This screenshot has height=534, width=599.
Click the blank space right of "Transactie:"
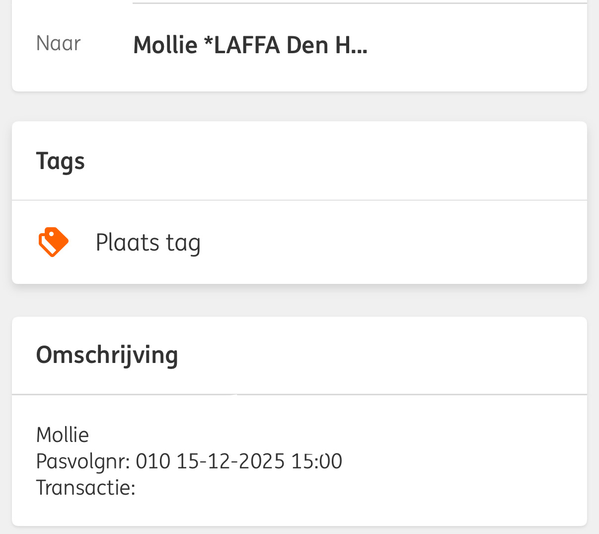(348, 487)
